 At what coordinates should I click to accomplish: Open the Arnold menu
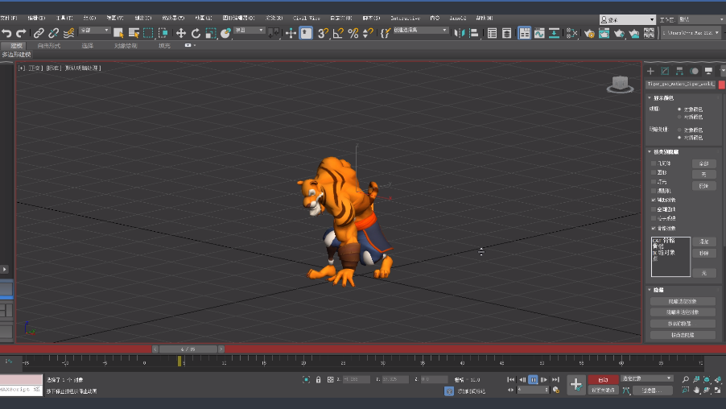pos(457,18)
